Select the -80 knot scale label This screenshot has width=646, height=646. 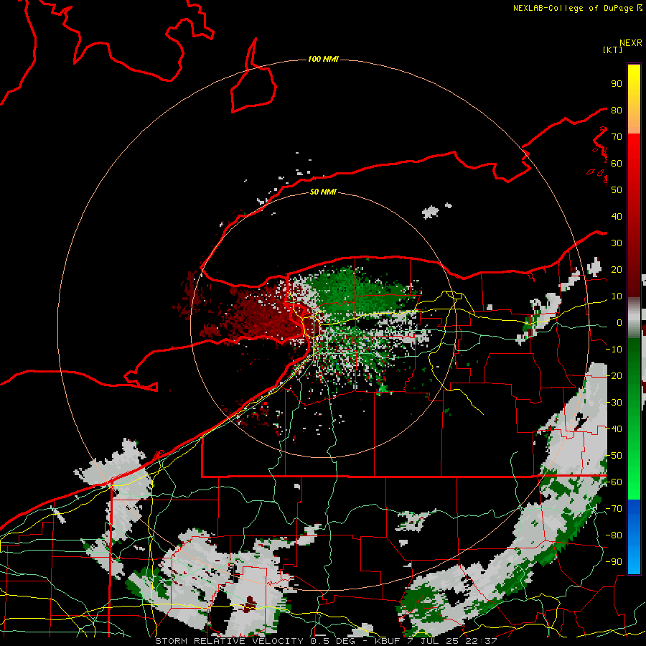614,535
